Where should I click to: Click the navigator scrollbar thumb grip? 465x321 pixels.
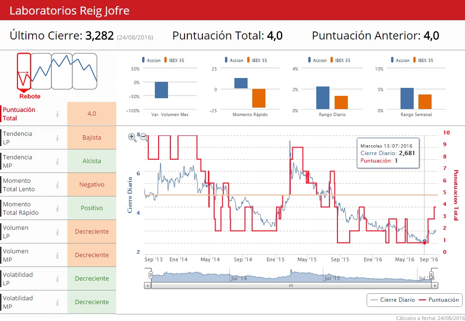[x=291, y=286]
